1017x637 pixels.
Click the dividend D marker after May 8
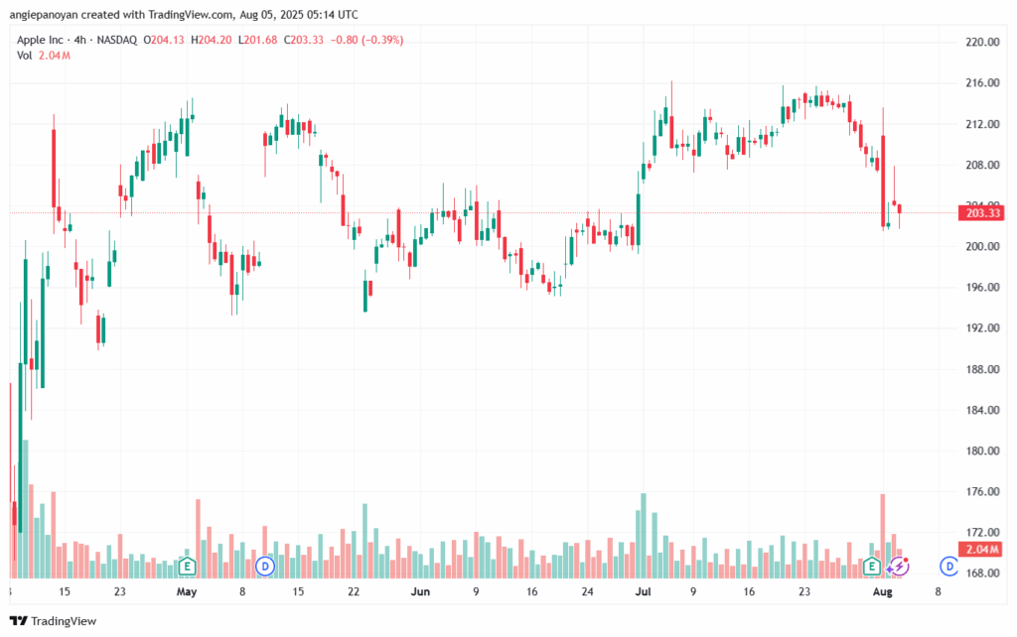(x=264, y=567)
